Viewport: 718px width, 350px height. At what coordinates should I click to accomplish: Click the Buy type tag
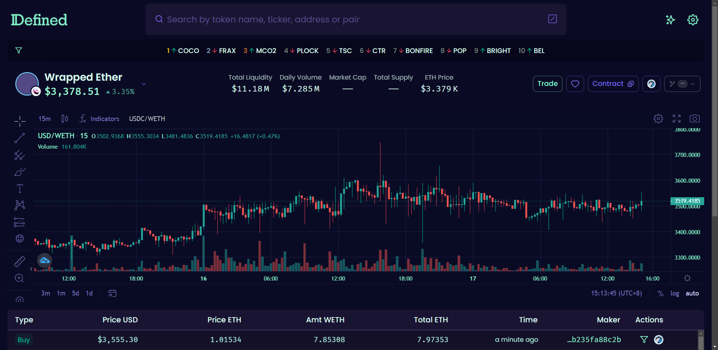point(24,340)
